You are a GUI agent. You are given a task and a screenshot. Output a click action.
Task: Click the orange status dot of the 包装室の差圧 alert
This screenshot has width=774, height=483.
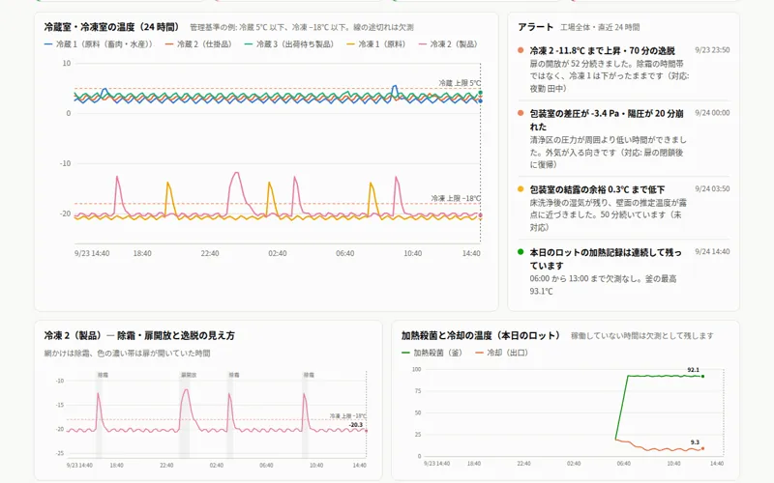coord(521,113)
